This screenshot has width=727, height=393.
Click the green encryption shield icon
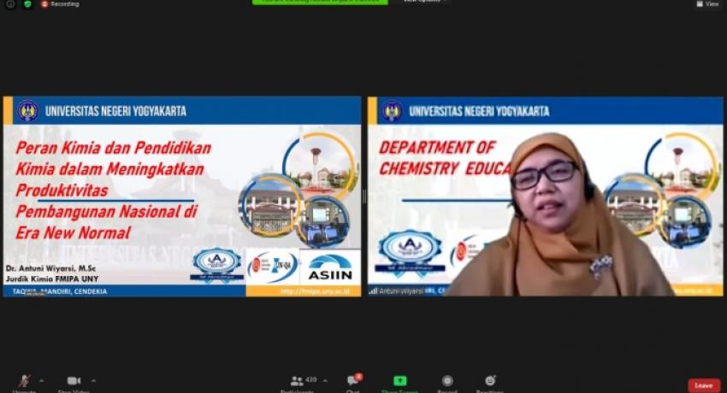click(27, 3)
